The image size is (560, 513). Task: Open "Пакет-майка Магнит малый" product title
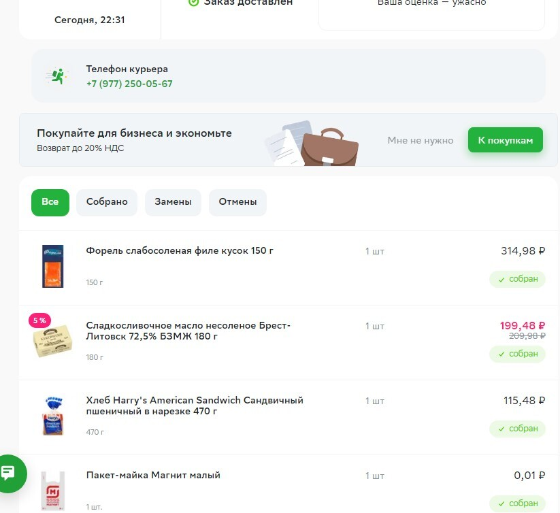pyautogui.click(x=153, y=475)
